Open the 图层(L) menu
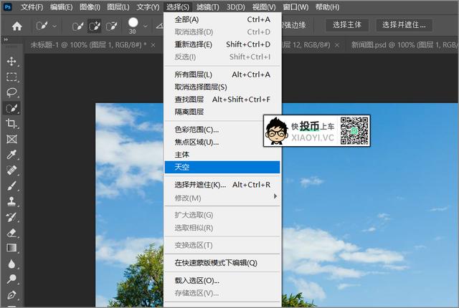The image size is (459, 308). click(118, 6)
